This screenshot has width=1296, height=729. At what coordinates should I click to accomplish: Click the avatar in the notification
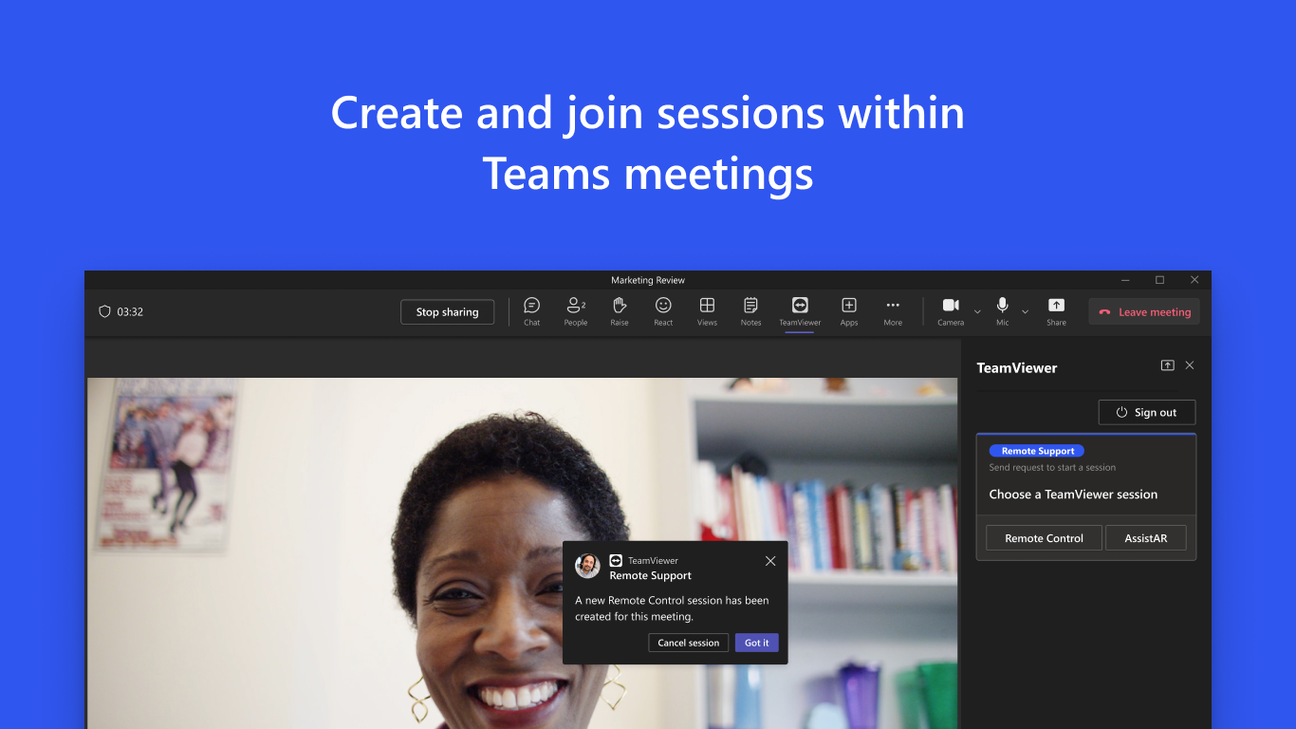pyautogui.click(x=588, y=566)
